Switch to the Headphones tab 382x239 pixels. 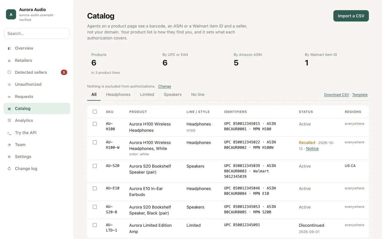pos(118,95)
